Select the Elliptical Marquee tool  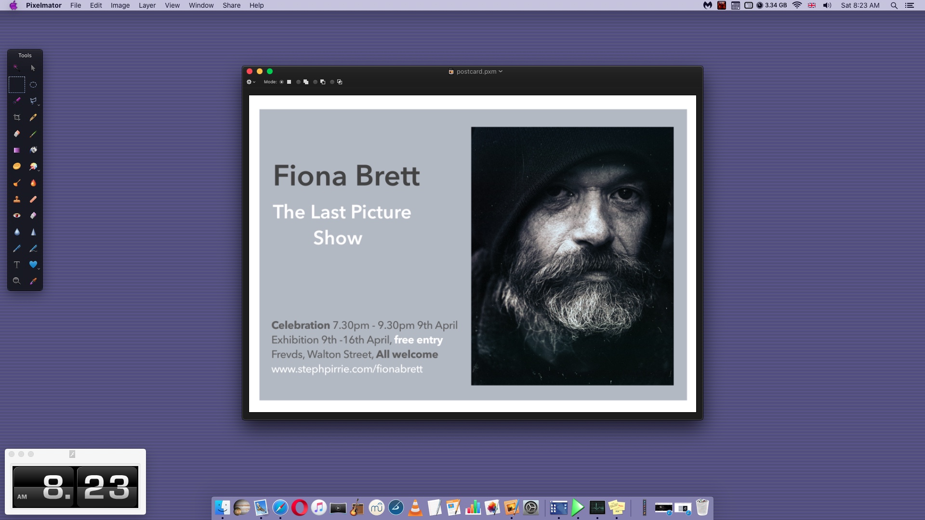[x=33, y=85]
